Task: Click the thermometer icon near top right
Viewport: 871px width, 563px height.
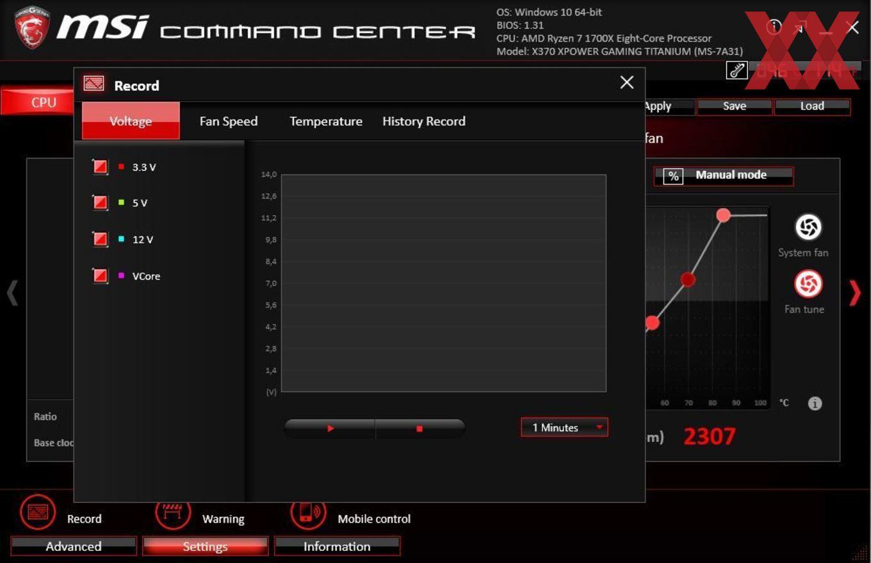Action: click(x=737, y=70)
